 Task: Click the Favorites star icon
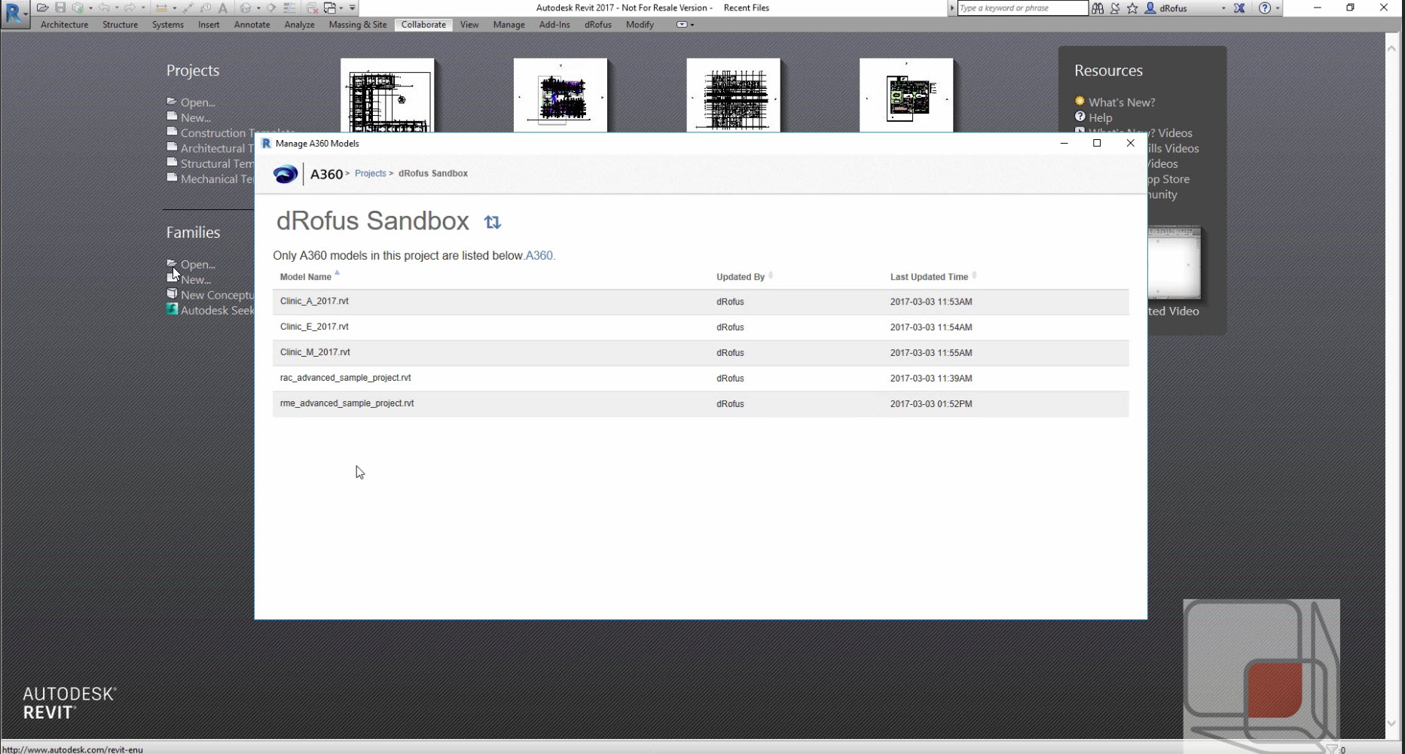pyautogui.click(x=1132, y=8)
